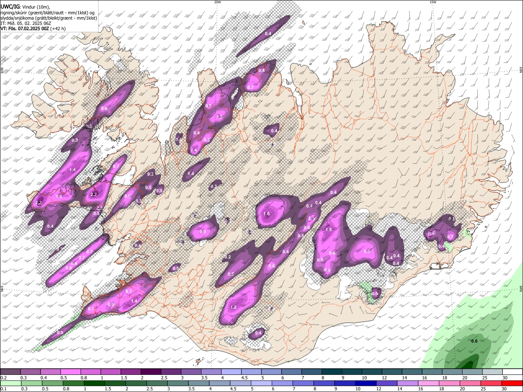This screenshot has width=523, height=392.
Task: Pick the bright pink snow swatch between 0.5 and 0.8
Action: pyautogui.click(x=70, y=372)
